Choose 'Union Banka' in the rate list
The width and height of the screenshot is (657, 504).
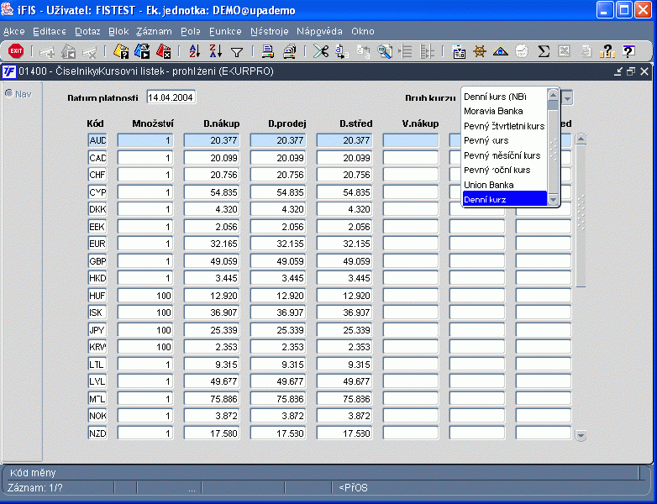[489, 185]
